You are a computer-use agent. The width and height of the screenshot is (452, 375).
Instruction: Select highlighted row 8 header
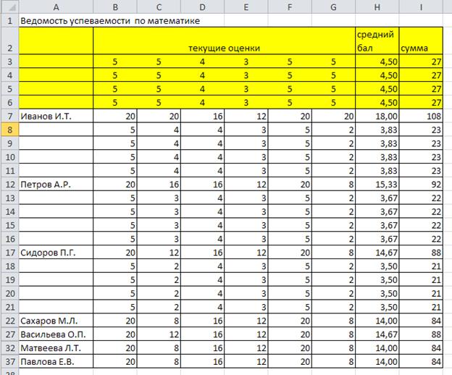click(10, 130)
